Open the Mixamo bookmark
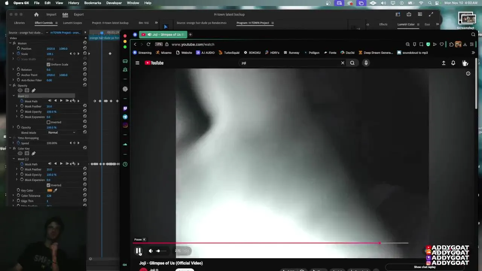This screenshot has height=271, width=482. 163,53
